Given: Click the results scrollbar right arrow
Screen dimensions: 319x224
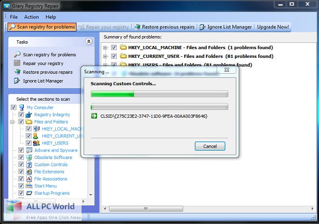Looking at the screenshot, I should (x=312, y=209).
